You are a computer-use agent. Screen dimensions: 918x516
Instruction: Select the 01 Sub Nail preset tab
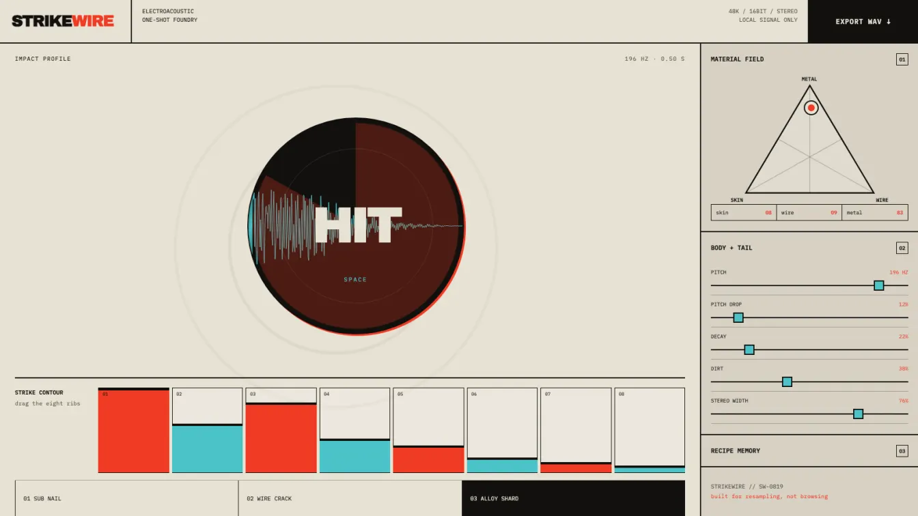(126, 498)
